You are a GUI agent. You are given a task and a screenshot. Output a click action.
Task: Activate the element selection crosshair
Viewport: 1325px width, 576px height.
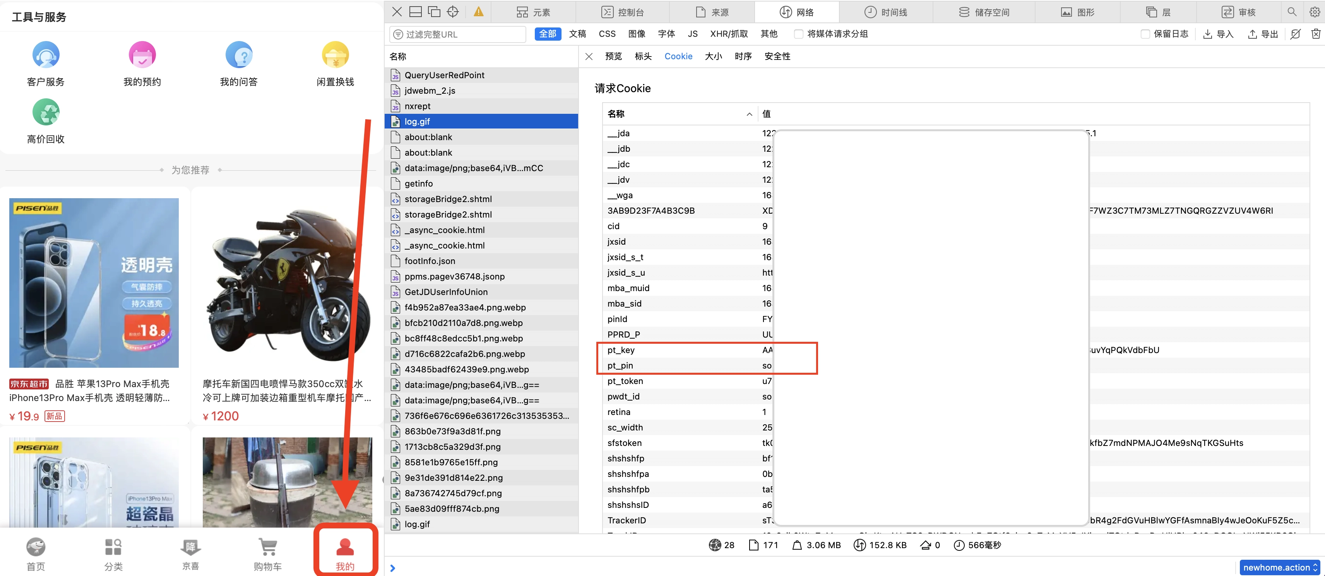453,12
